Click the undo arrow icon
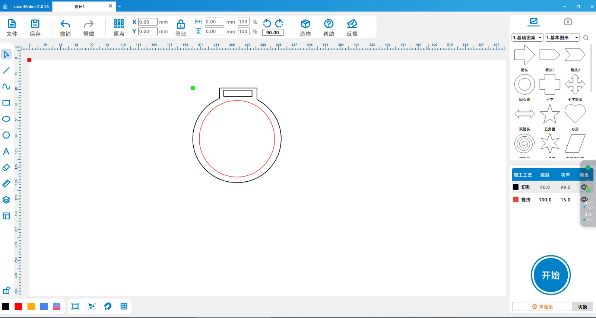Image resolution: width=596 pixels, height=318 pixels. [65, 25]
